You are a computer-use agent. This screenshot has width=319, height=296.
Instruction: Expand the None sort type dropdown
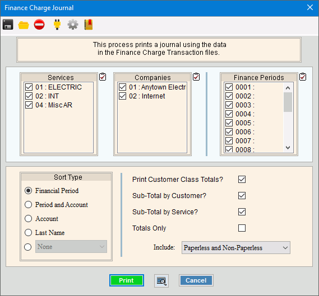tap(71, 247)
